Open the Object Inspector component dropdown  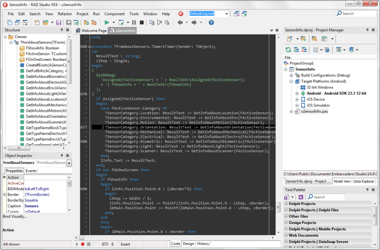pyautogui.click(x=69, y=163)
